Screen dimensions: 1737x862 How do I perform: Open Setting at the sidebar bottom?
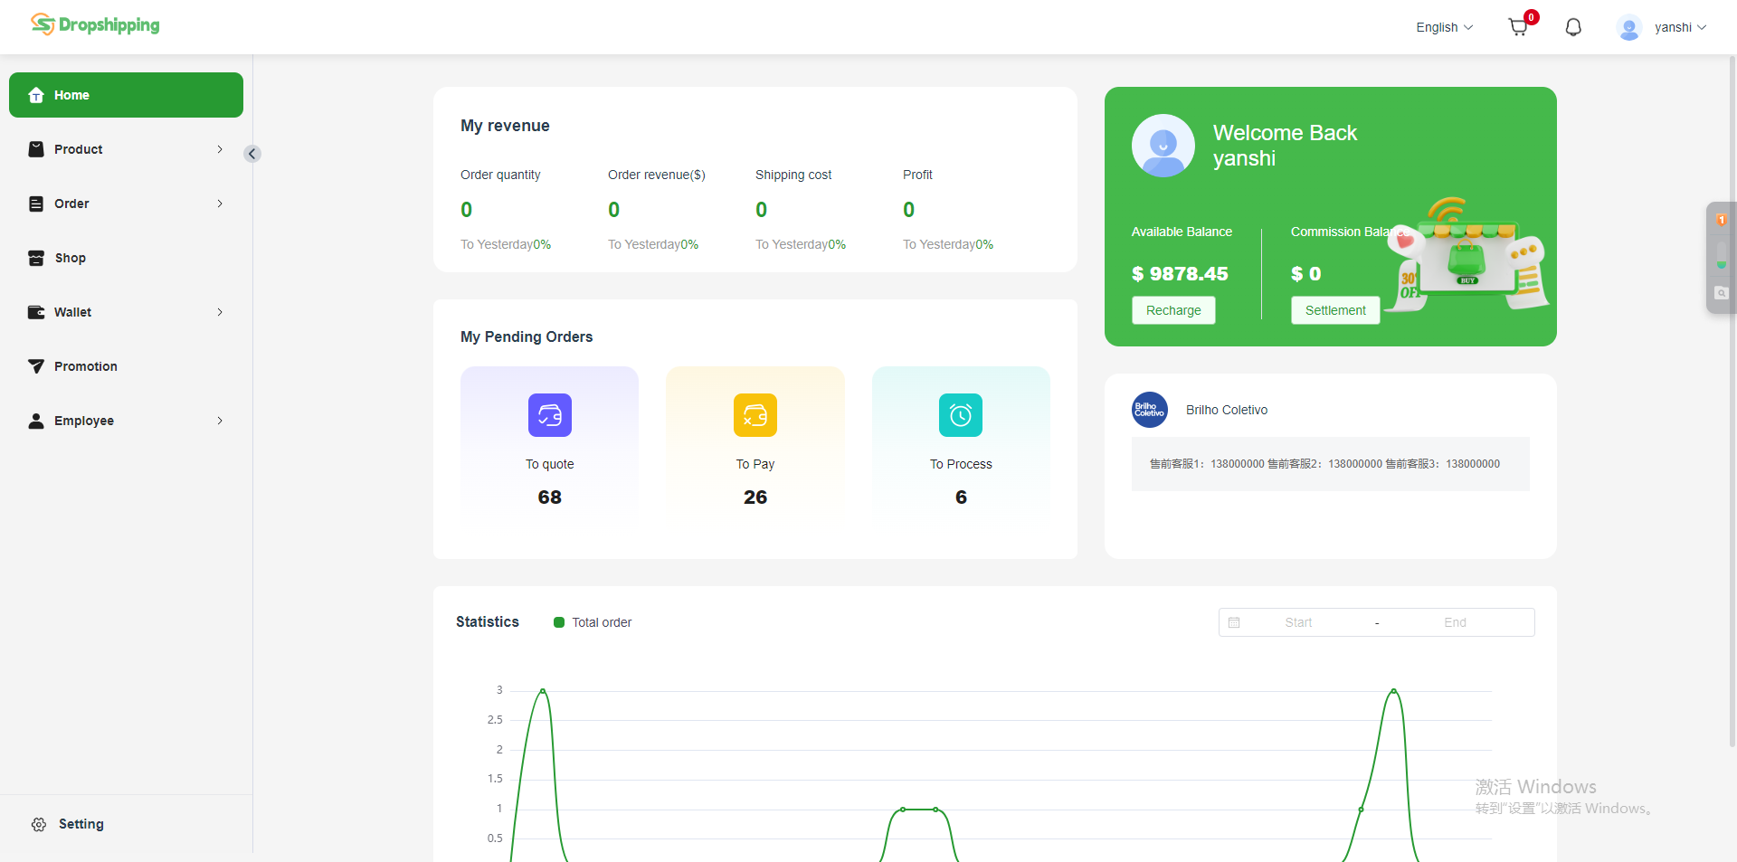(81, 824)
